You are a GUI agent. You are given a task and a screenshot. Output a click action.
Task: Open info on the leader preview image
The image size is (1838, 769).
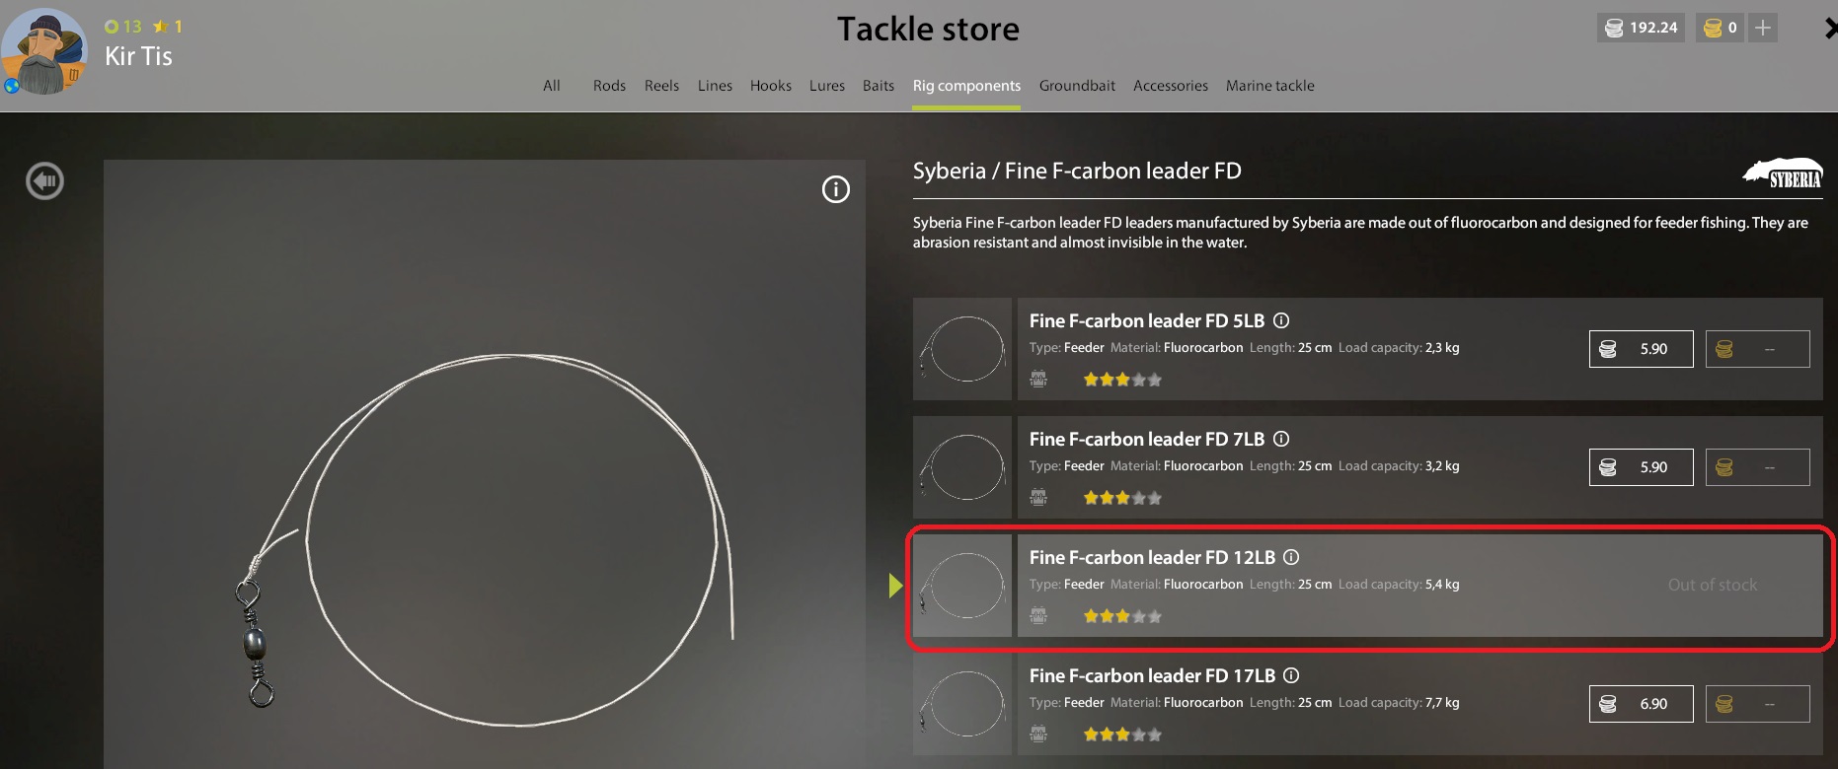835,189
